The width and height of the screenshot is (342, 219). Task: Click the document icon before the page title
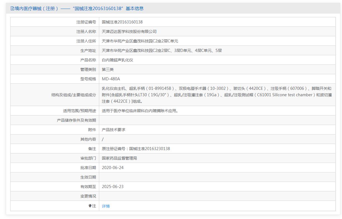[12, 8]
